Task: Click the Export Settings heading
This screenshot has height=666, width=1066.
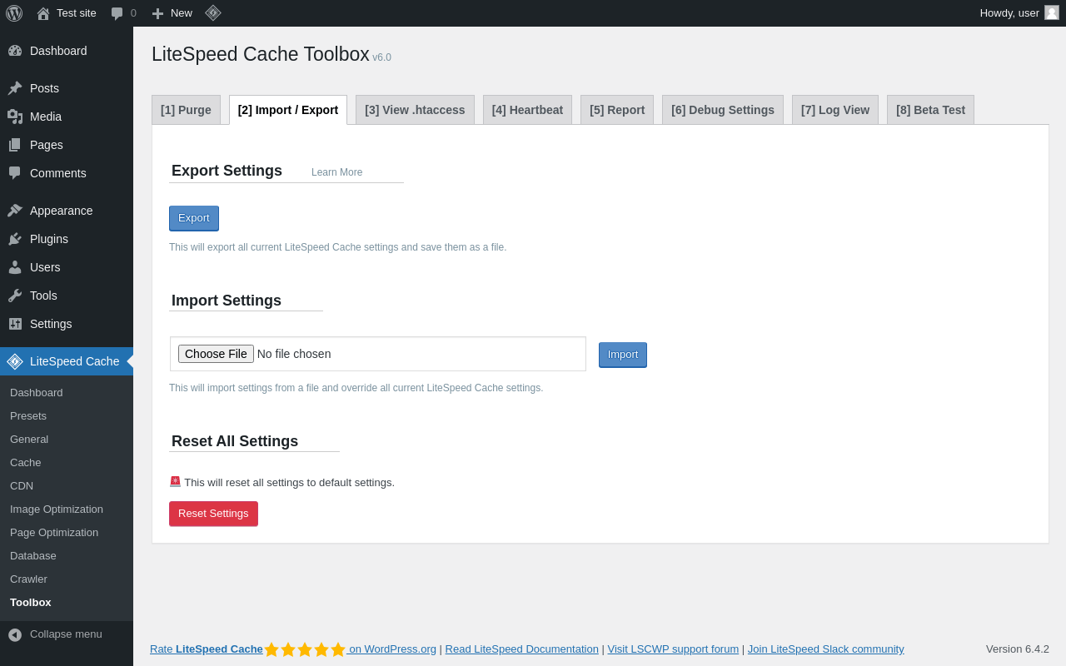Action: [x=227, y=171]
